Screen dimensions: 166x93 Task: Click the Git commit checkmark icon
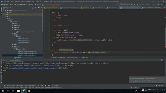pos(153,5)
